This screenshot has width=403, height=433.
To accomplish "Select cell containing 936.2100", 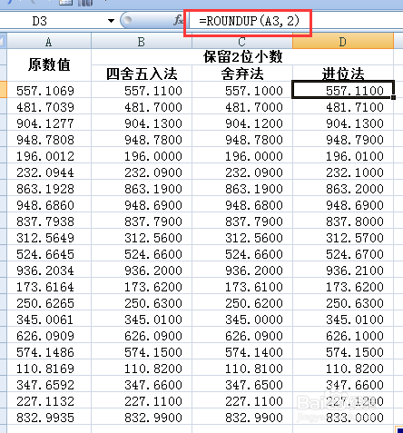I will click(x=343, y=271).
